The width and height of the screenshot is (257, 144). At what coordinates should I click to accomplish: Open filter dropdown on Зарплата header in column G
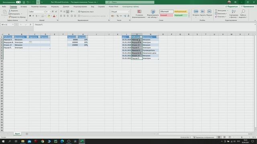tap(77, 37)
